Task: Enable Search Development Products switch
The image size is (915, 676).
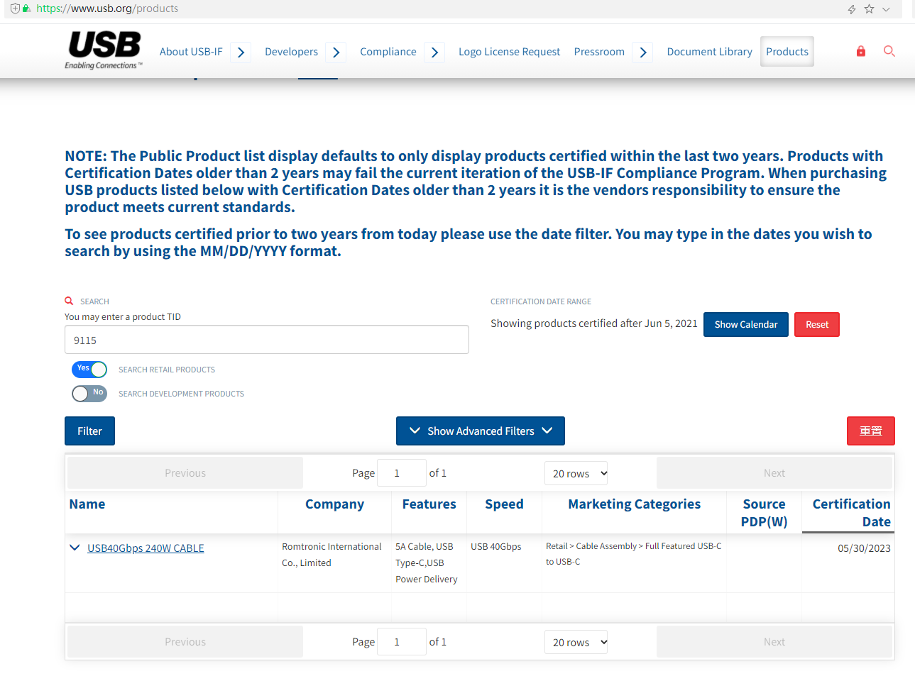Action: tap(89, 393)
